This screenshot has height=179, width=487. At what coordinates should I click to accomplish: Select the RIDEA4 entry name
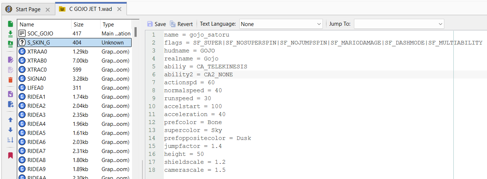[37, 124]
